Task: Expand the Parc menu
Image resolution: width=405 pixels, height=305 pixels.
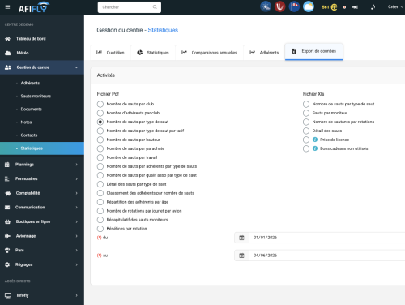Action: 42,251
